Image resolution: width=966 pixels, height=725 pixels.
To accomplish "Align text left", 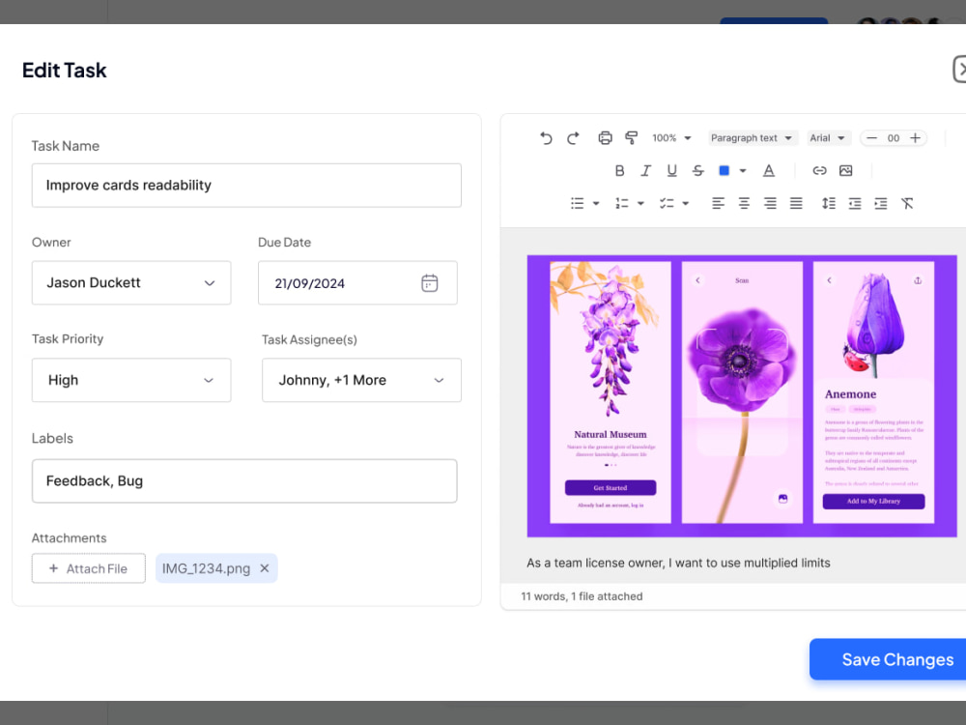I will [x=719, y=203].
